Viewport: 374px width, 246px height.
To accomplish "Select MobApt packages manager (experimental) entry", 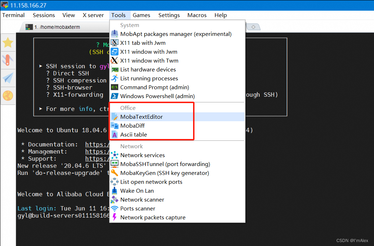I will point(177,34).
